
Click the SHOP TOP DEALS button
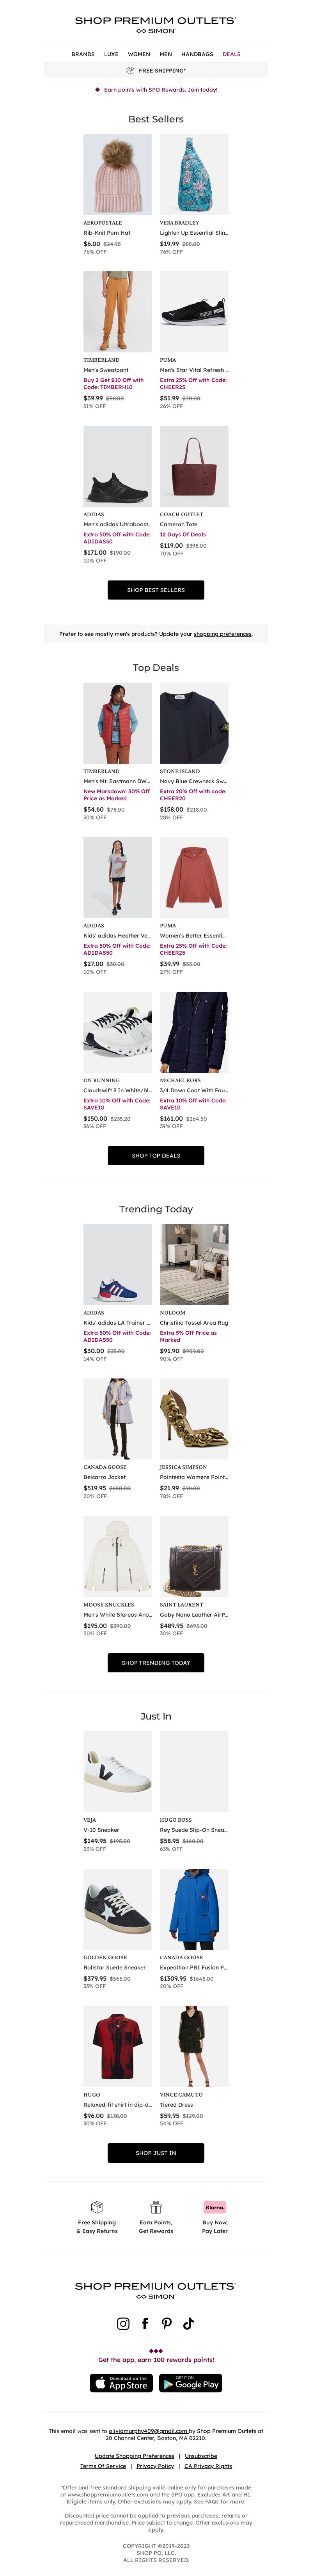[x=156, y=1155]
